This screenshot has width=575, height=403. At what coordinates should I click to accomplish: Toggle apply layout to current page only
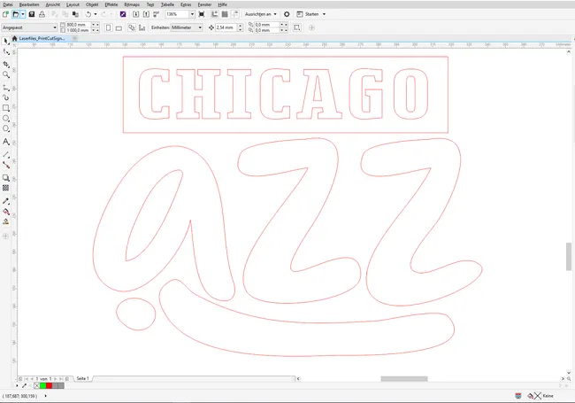point(142,27)
